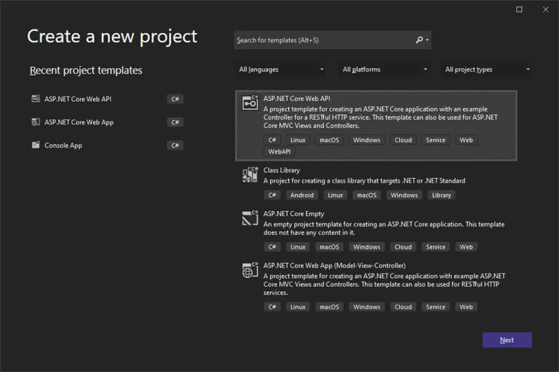Image resolution: width=559 pixels, height=372 pixels.
Task: Maximize the Create a new project window
Action: 519,9
